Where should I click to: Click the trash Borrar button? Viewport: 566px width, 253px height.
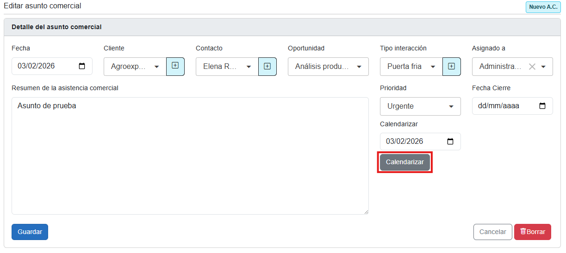point(532,232)
